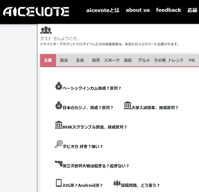199x192 pixels.
Task: Switch to the 芸能 tab
Action: [x=128, y=60]
